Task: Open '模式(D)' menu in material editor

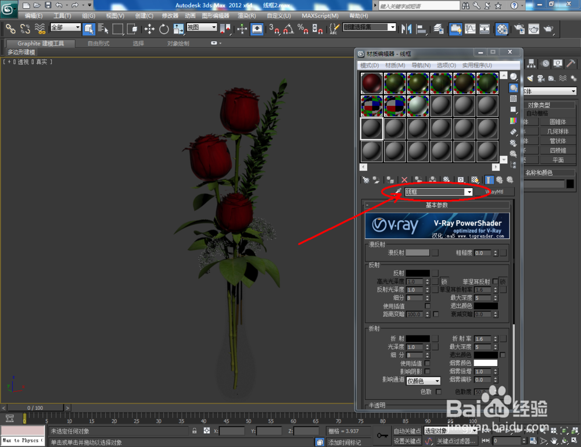Action: [x=370, y=65]
